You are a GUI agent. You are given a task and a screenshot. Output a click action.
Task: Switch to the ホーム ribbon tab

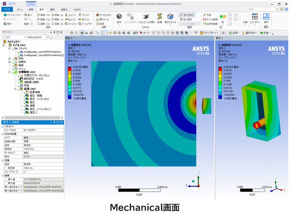pyautogui.click(x=20, y=9)
